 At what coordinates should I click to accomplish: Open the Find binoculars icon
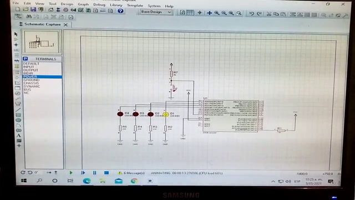[29, 17]
